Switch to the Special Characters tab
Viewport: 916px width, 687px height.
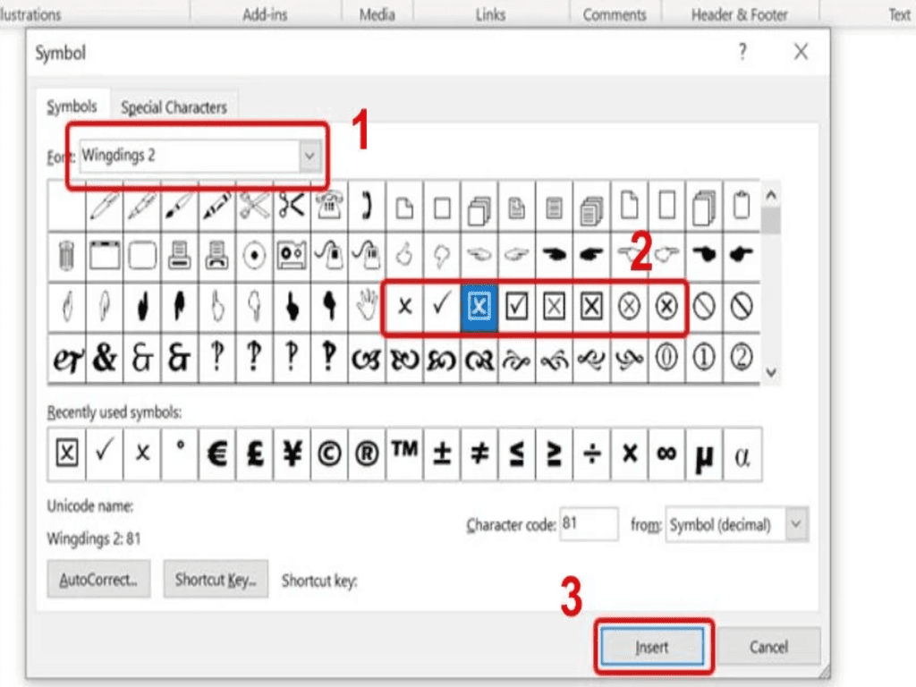click(174, 107)
